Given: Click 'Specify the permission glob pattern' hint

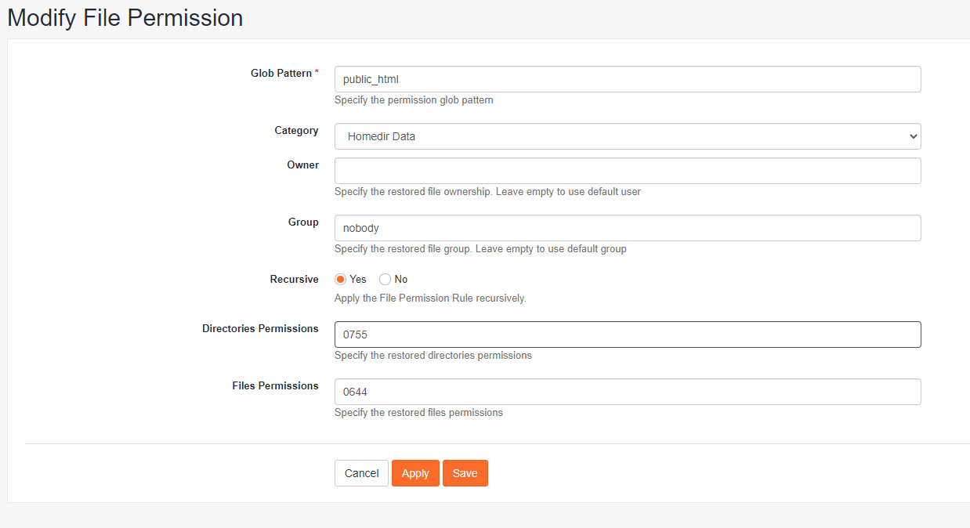Looking at the screenshot, I should (414, 100).
